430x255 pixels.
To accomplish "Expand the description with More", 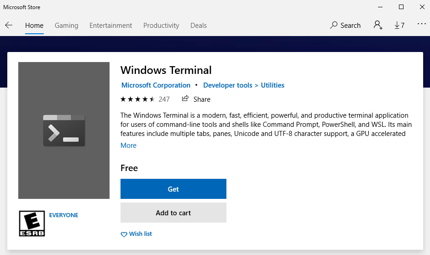I will pyautogui.click(x=128, y=146).
